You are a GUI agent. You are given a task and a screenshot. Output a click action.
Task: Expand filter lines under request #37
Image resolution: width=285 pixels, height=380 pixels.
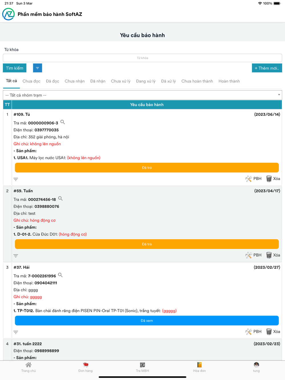[x=16, y=332]
